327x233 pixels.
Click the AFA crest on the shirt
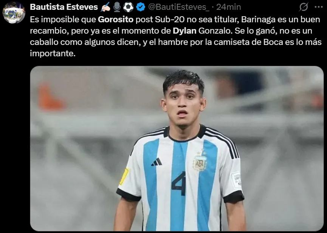pyautogui.click(x=200, y=163)
